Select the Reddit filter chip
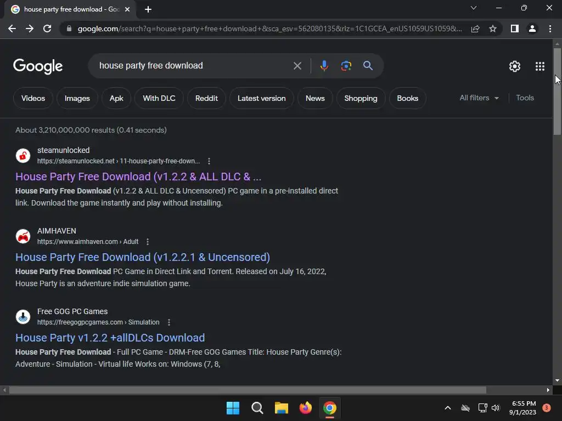 click(x=206, y=98)
